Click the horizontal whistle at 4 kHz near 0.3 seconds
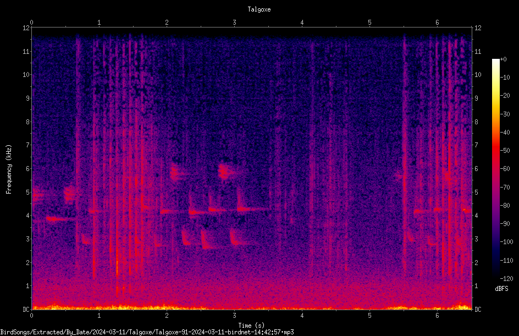This screenshot has height=336, width=519. pos(60,219)
